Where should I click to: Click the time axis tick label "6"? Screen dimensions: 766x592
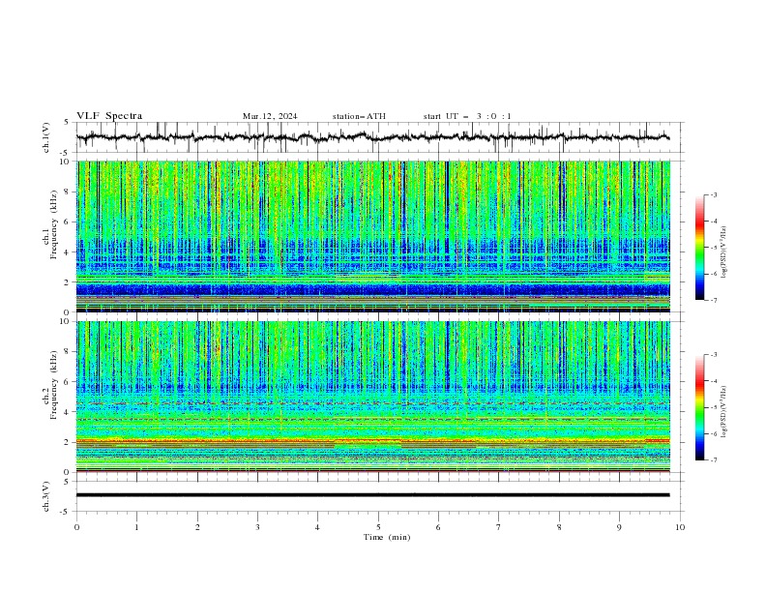tap(438, 527)
